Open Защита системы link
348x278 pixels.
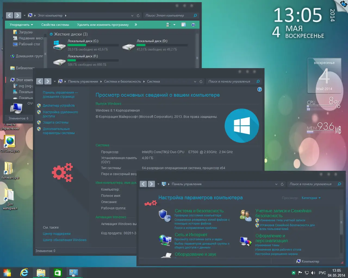pos(55,122)
